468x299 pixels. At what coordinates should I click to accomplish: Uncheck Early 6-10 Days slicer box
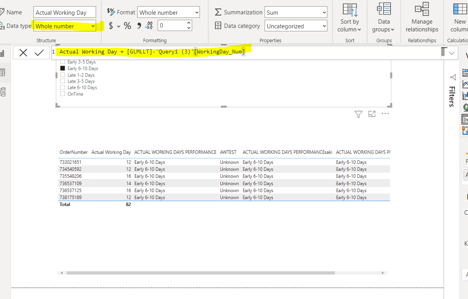click(x=62, y=69)
